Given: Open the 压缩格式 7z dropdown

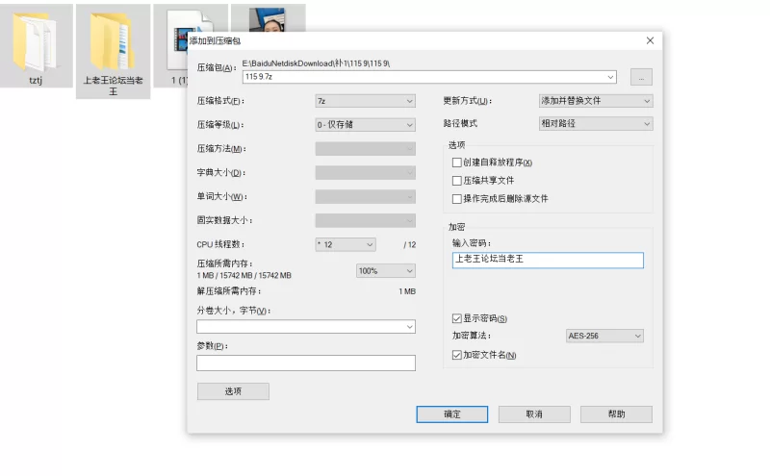Looking at the screenshot, I should 365,101.
